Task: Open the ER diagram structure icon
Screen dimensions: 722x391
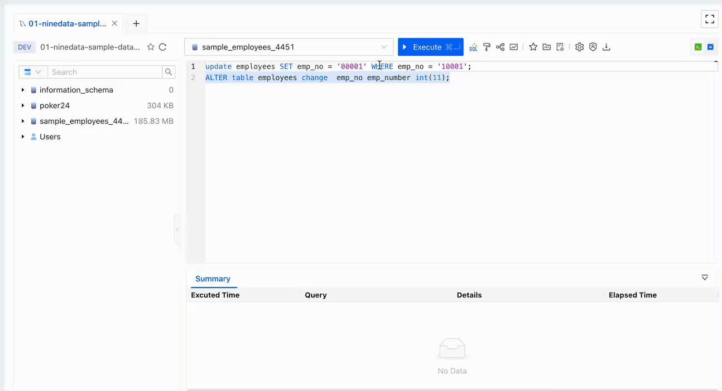Action: point(500,47)
